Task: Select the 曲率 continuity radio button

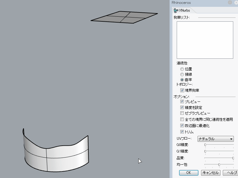Action: [182, 80]
